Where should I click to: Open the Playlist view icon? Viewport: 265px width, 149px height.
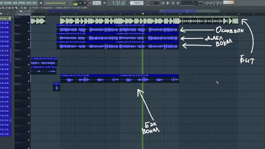point(163,3)
